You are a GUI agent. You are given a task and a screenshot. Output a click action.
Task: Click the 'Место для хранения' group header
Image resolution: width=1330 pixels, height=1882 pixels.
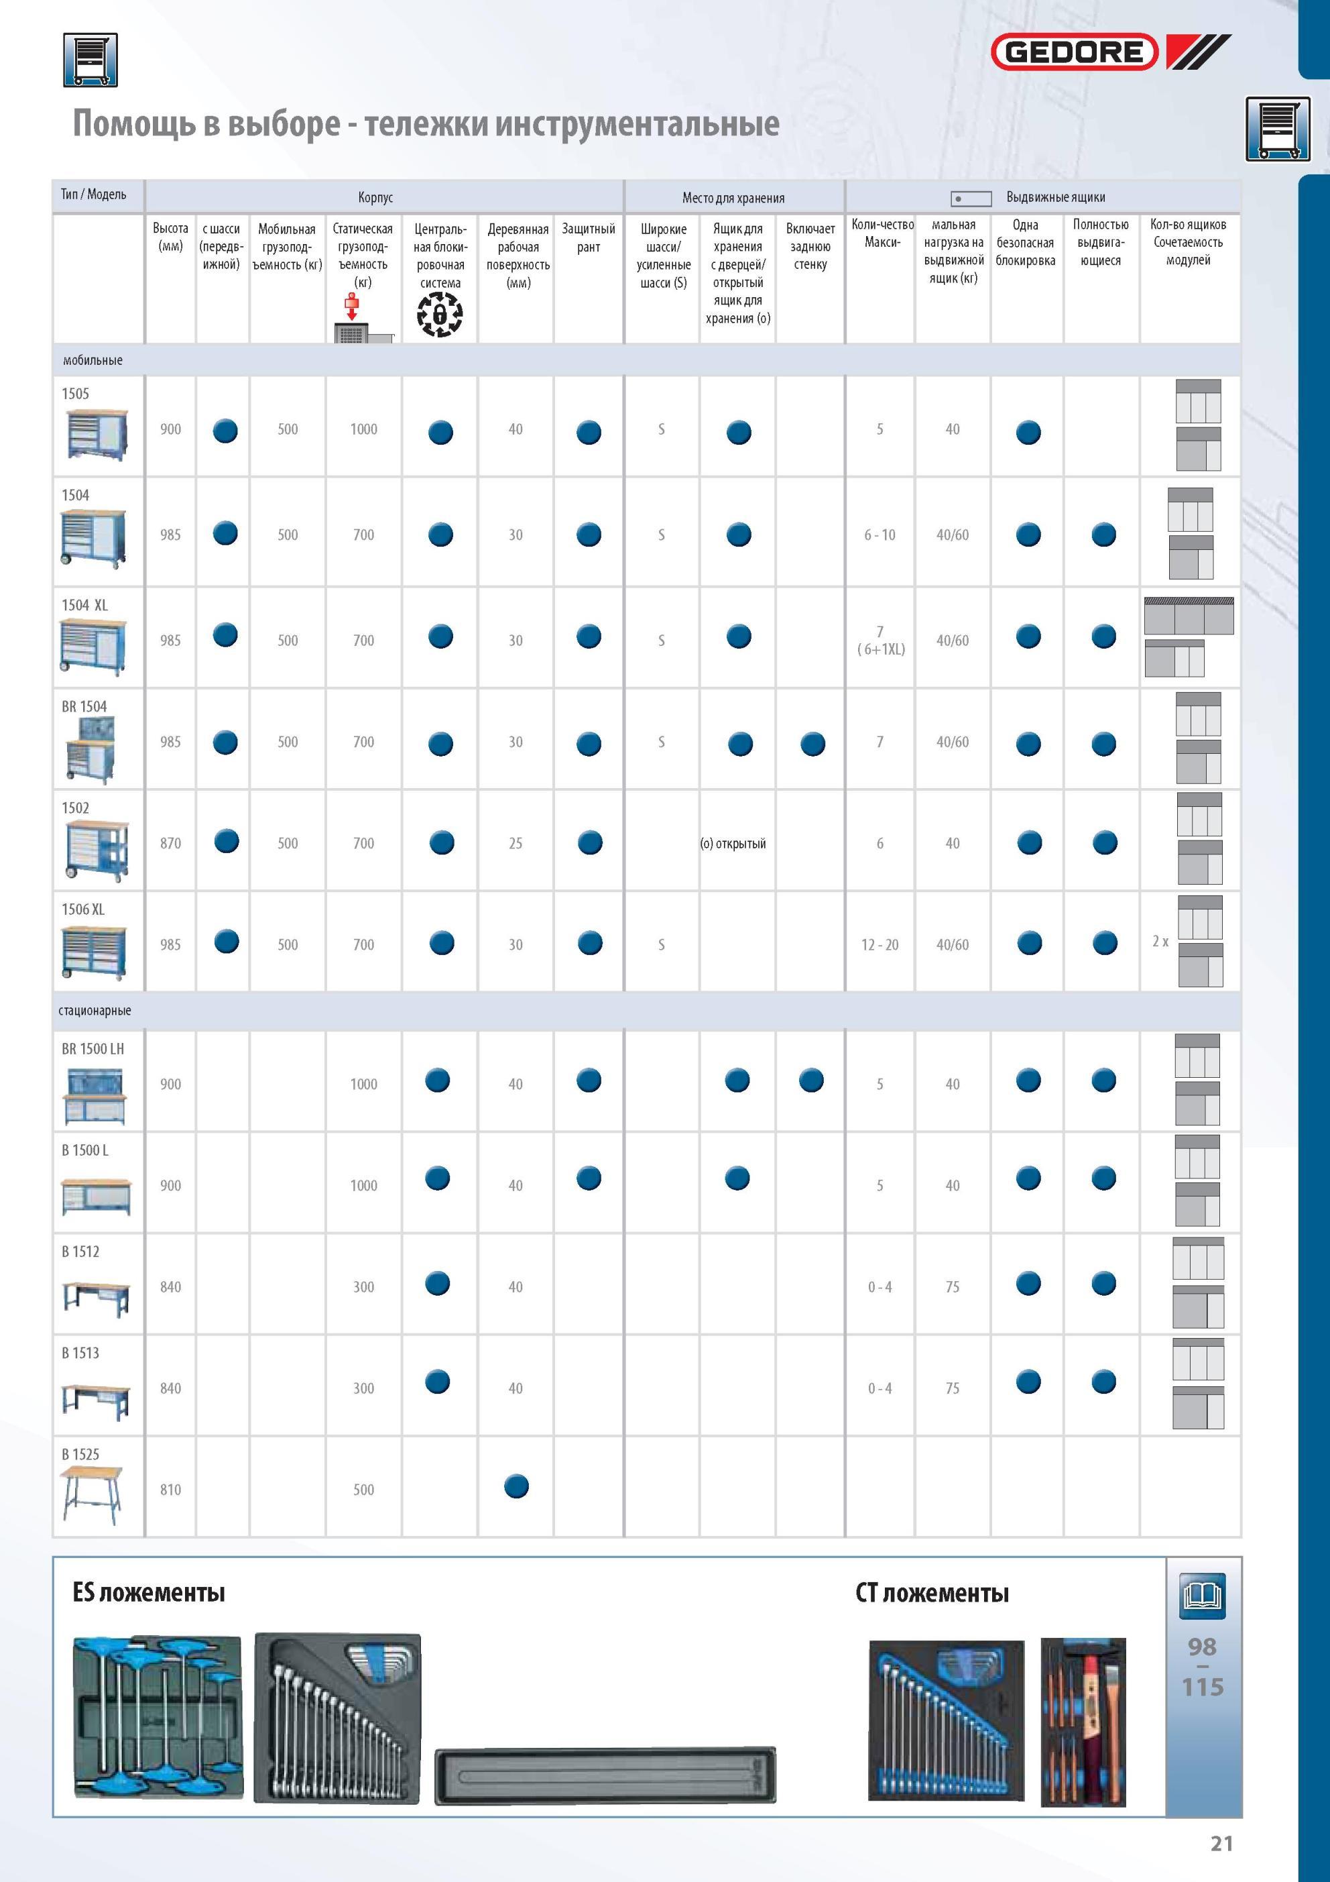tap(733, 199)
